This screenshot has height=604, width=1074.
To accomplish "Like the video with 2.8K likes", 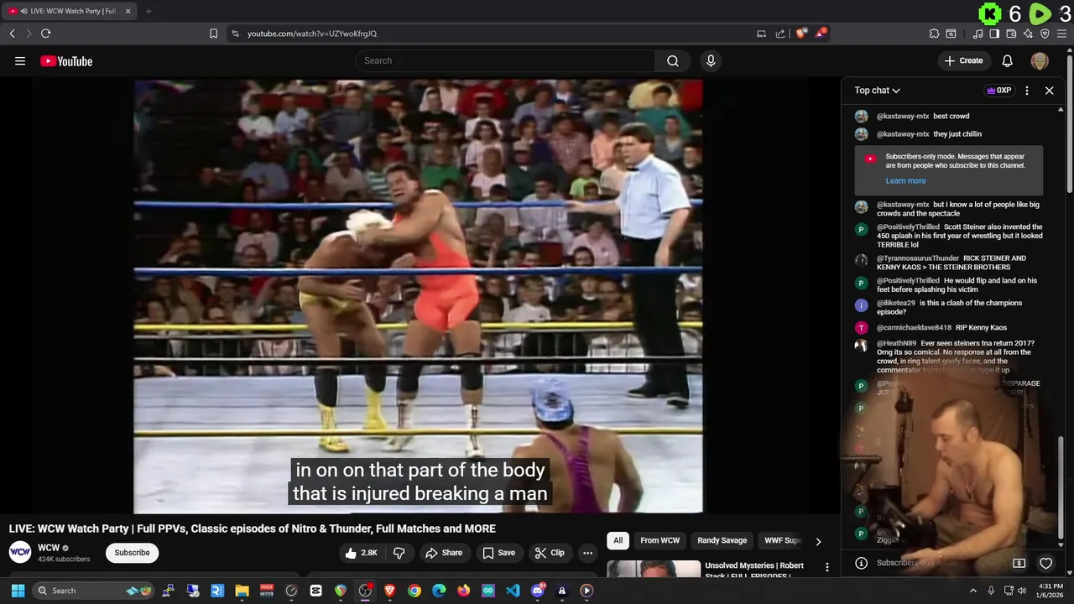I will tap(361, 553).
